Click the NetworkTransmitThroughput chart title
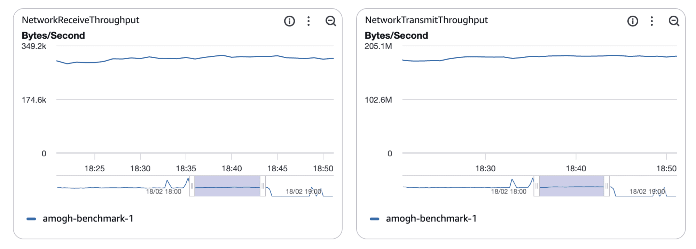 [426, 20]
